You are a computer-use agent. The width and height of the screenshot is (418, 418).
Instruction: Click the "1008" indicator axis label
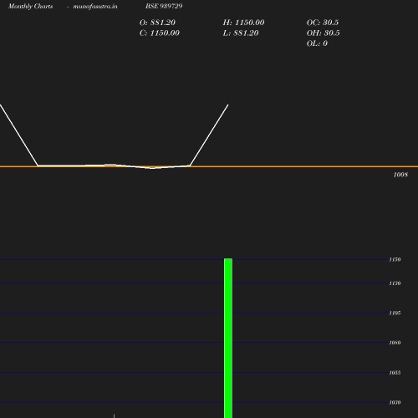point(400,175)
